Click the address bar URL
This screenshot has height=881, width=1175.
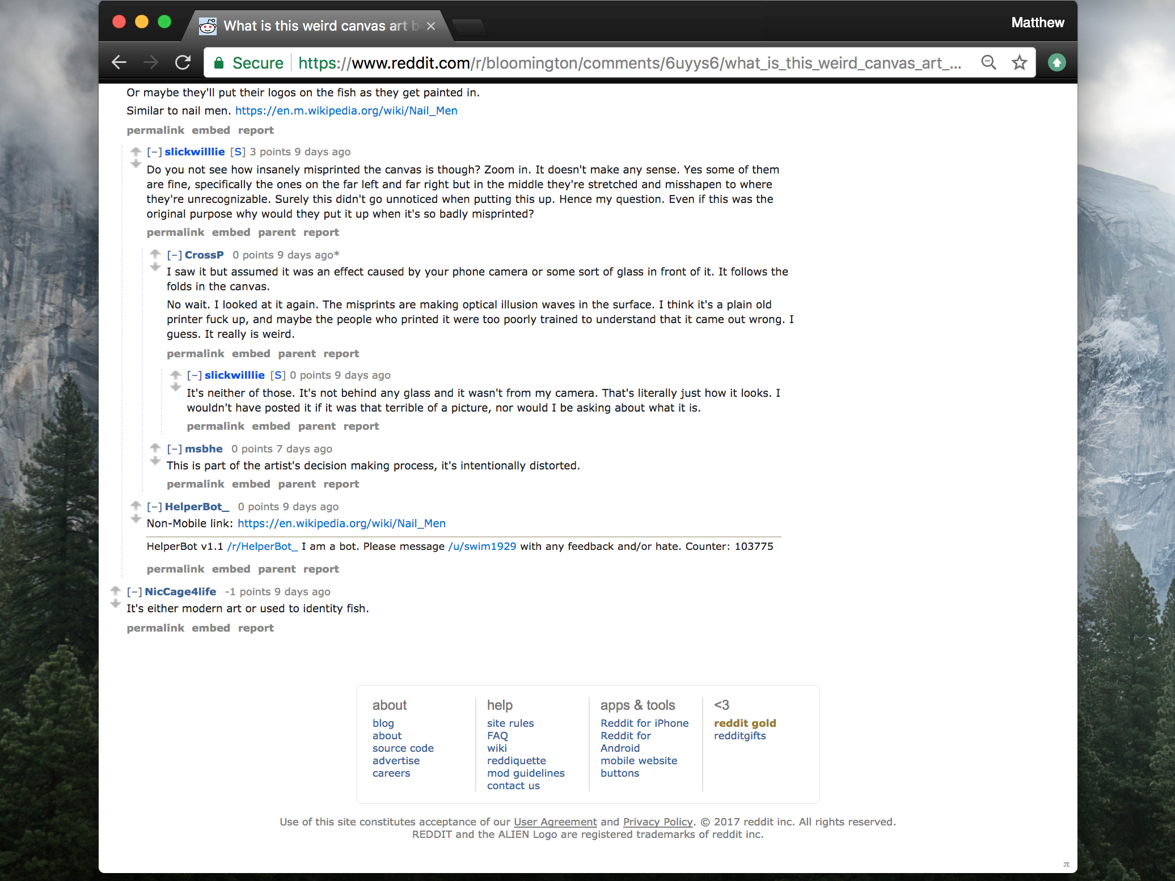(x=629, y=63)
